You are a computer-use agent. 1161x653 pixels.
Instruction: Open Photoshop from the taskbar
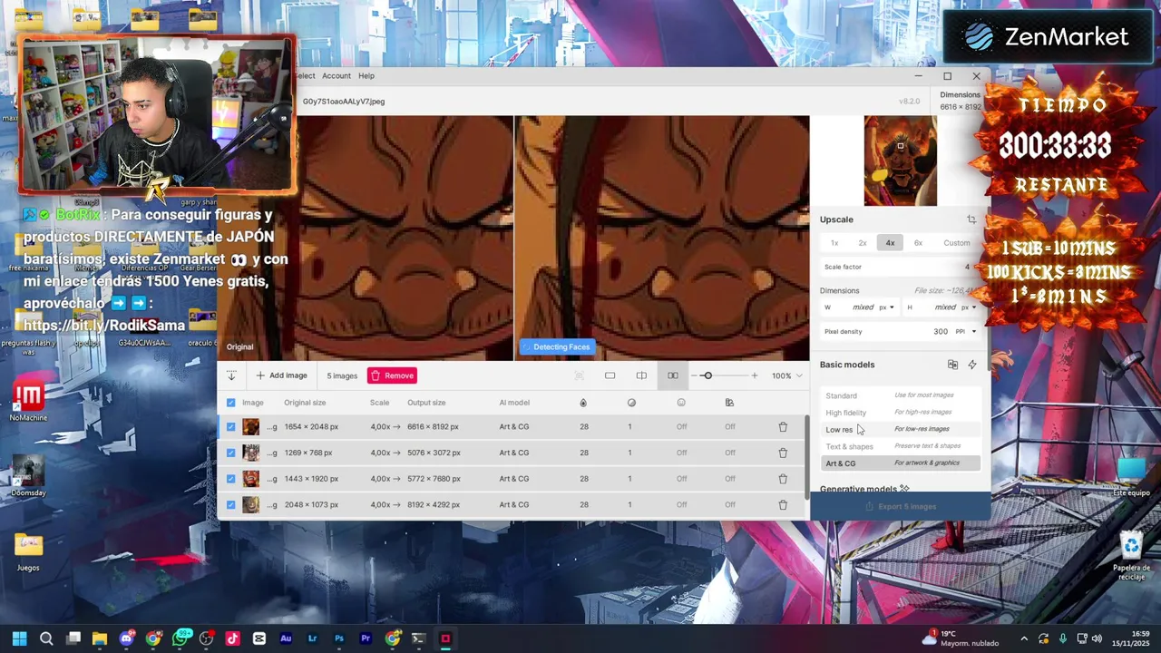click(x=339, y=638)
